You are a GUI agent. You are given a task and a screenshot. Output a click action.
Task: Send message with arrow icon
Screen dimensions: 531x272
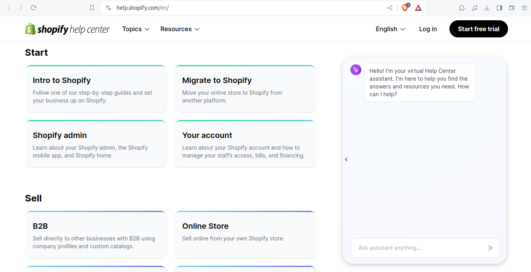pos(491,248)
